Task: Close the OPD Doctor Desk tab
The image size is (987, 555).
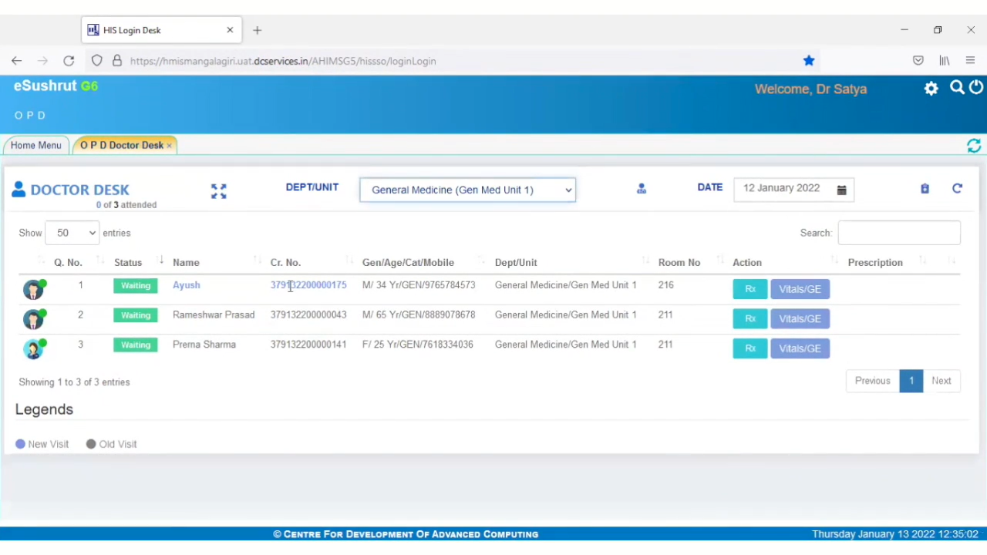Action: pos(169,146)
